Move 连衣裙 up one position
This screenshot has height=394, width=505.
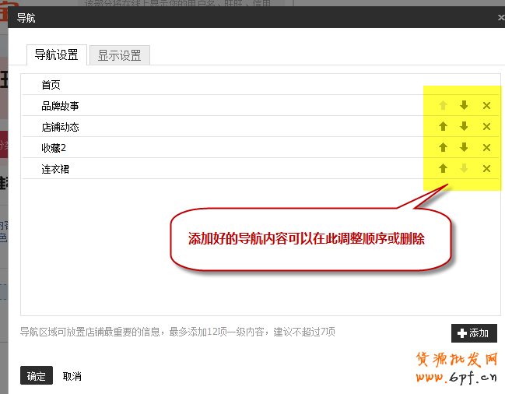point(444,168)
